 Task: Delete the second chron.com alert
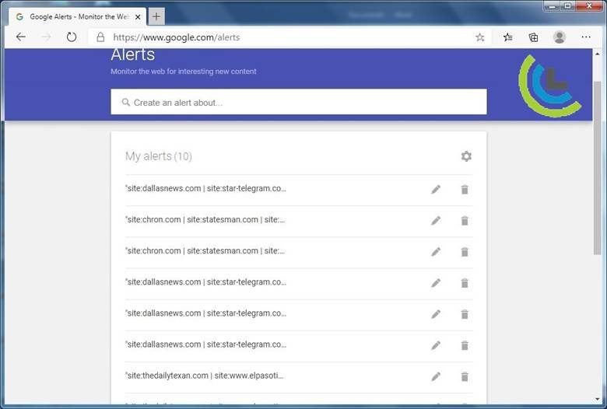[x=465, y=252]
